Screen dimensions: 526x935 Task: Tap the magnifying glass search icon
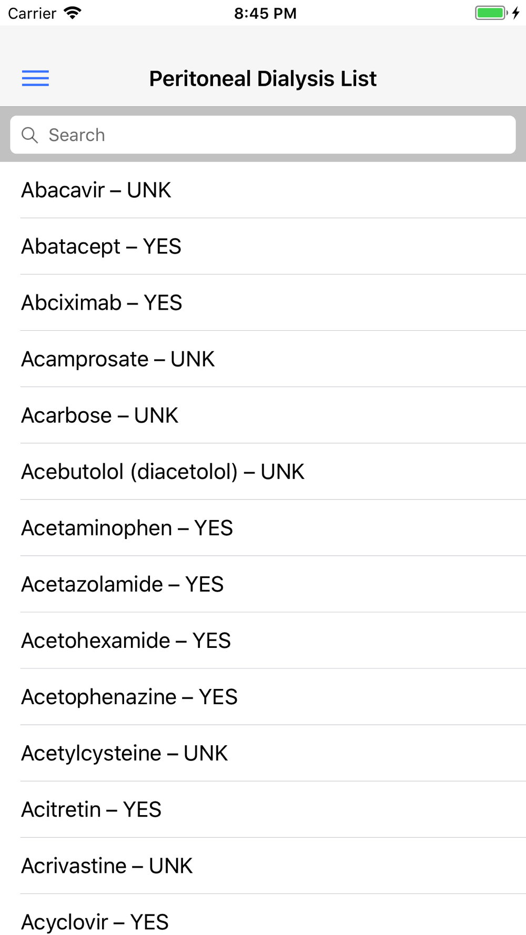tap(29, 135)
